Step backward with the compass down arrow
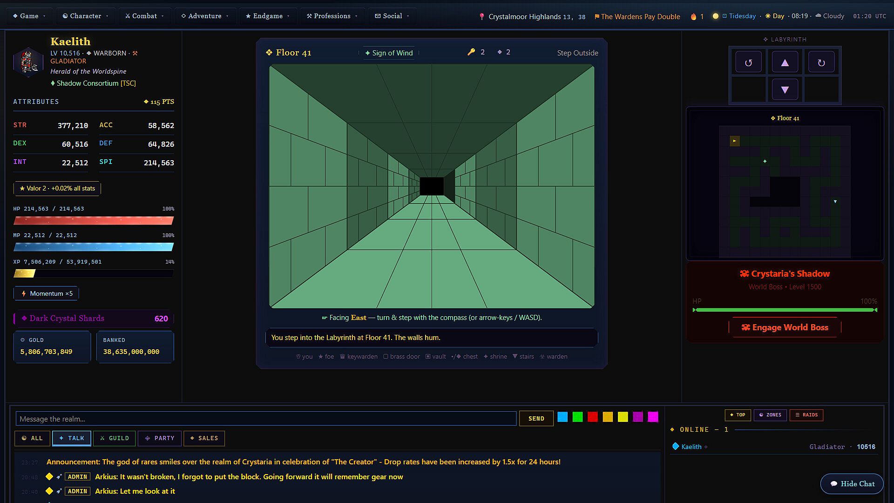 [785, 89]
